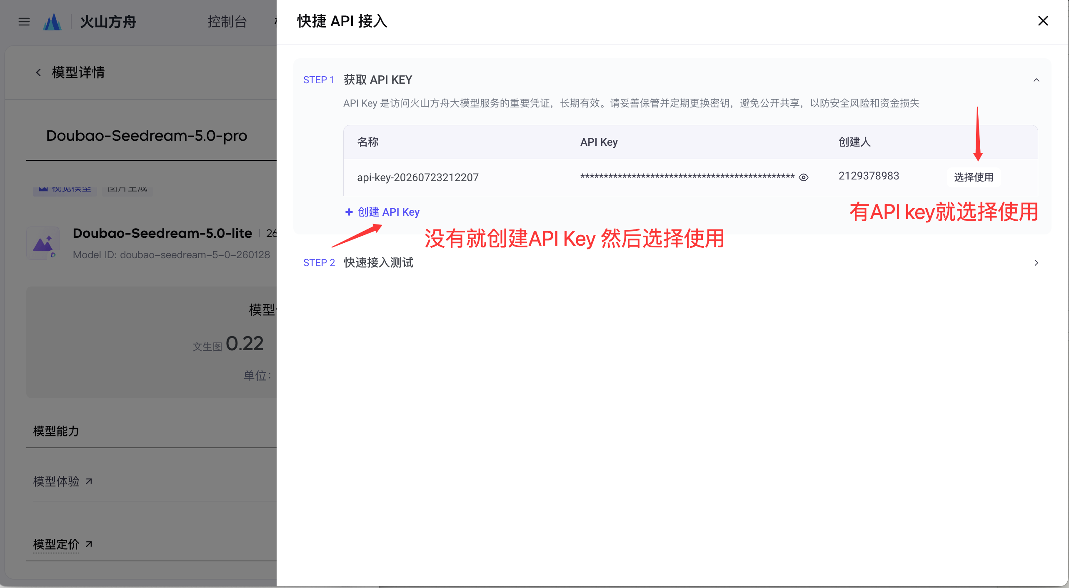Click API key name api-key-20260723212207
Screen dimensions: 1069x588
pos(418,177)
